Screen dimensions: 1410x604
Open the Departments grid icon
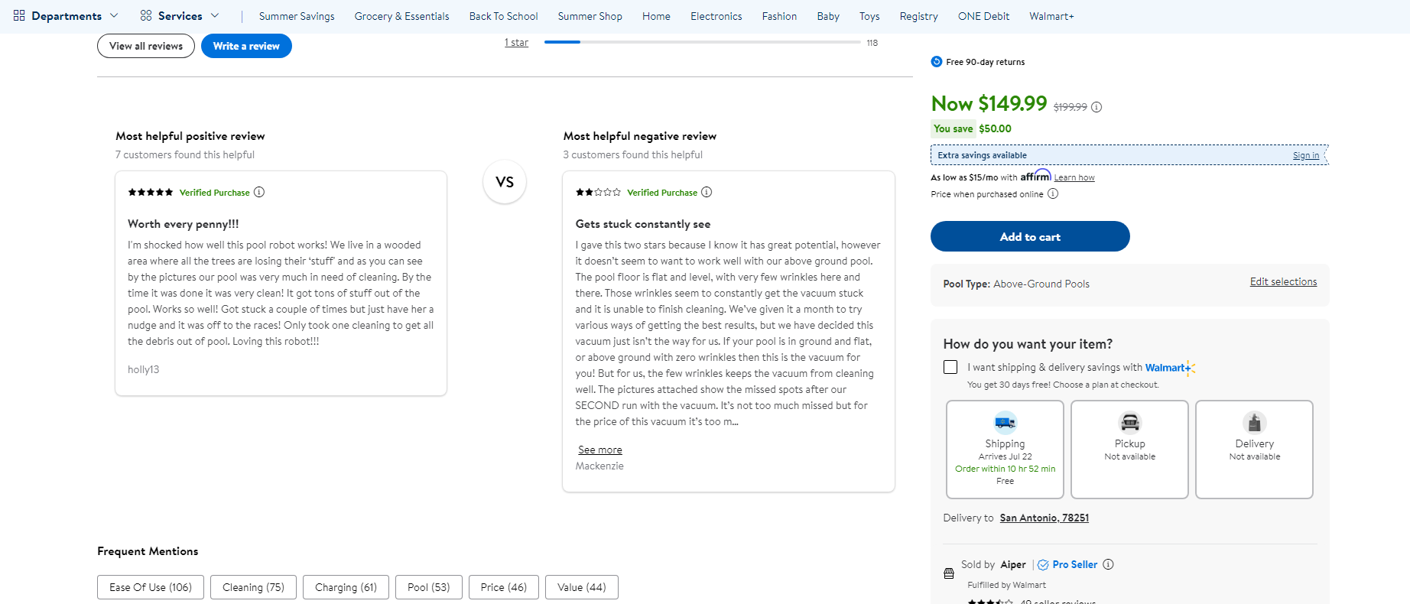[19, 15]
